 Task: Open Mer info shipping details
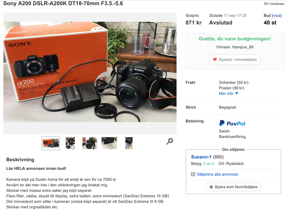(x=226, y=93)
